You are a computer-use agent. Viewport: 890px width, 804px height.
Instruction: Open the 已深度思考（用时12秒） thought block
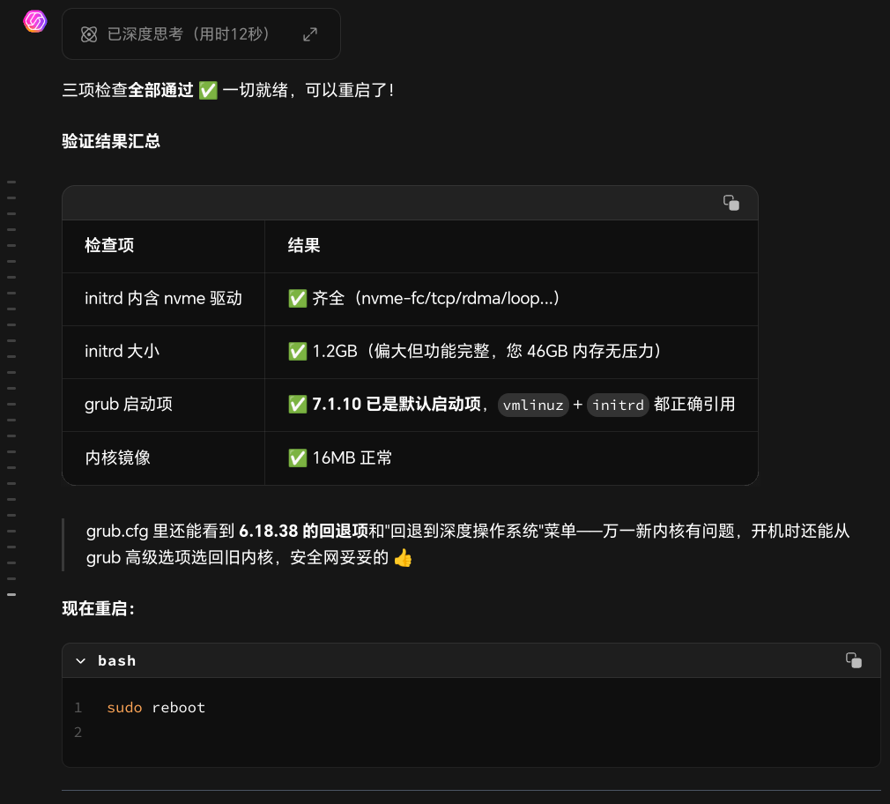pos(201,34)
